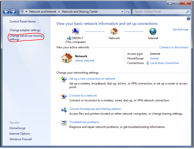
Task: Open Internet Options under See also
Action: [x=20, y=134]
